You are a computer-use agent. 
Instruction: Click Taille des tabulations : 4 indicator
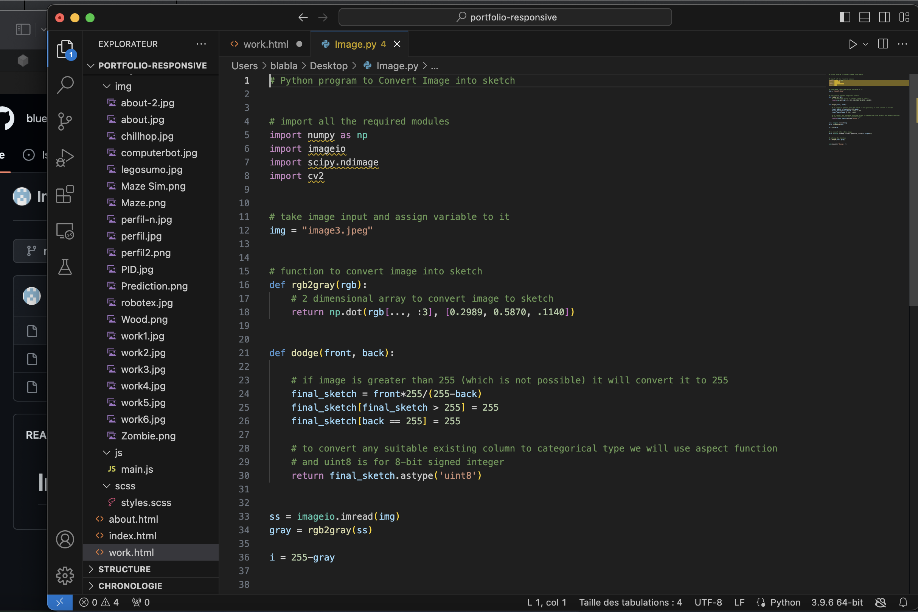pos(630,602)
